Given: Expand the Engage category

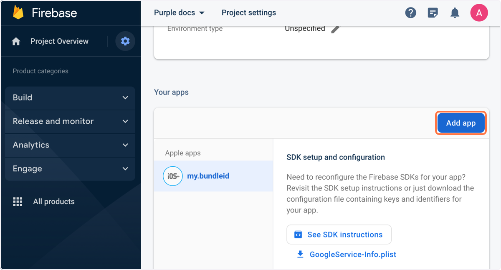Looking at the screenshot, I should (x=70, y=169).
